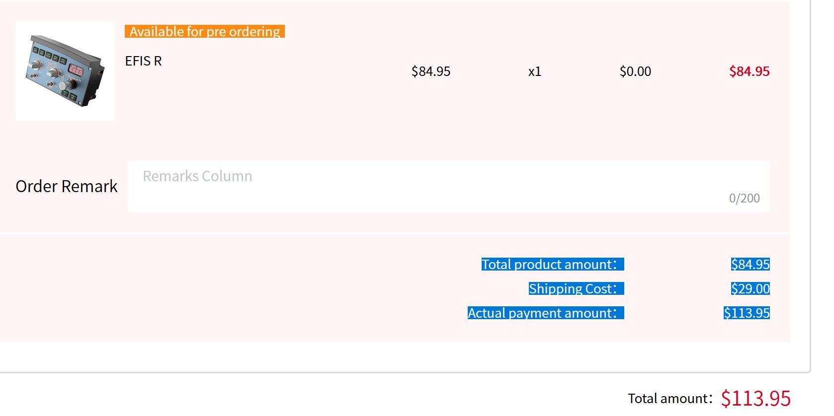Click the red $113.95 total amount
The height and width of the screenshot is (416, 834).
click(756, 399)
